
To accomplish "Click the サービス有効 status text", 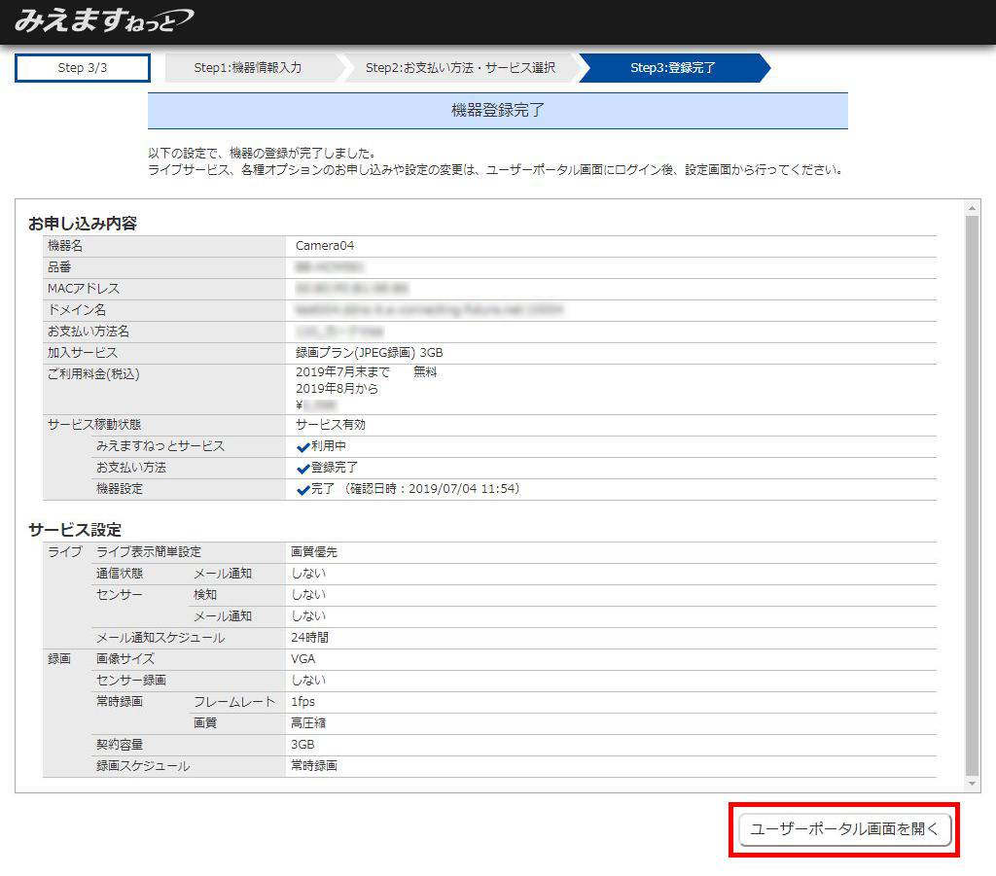I will tap(331, 425).
